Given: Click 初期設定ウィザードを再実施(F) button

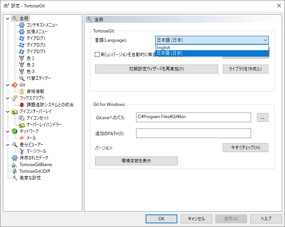Looking at the screenshot, I should (x=156, y=69).
